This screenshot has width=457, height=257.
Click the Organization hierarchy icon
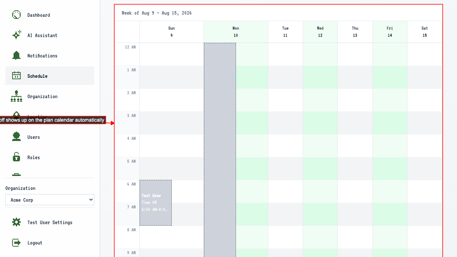pos(16,96)
